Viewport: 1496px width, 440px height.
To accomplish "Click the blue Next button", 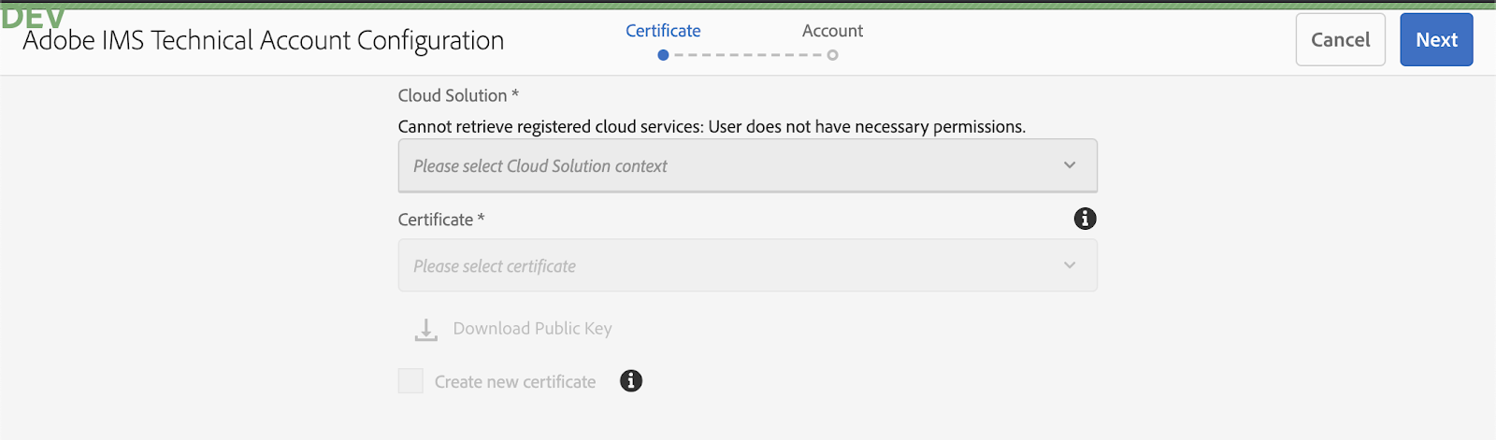I will 1436,40.
